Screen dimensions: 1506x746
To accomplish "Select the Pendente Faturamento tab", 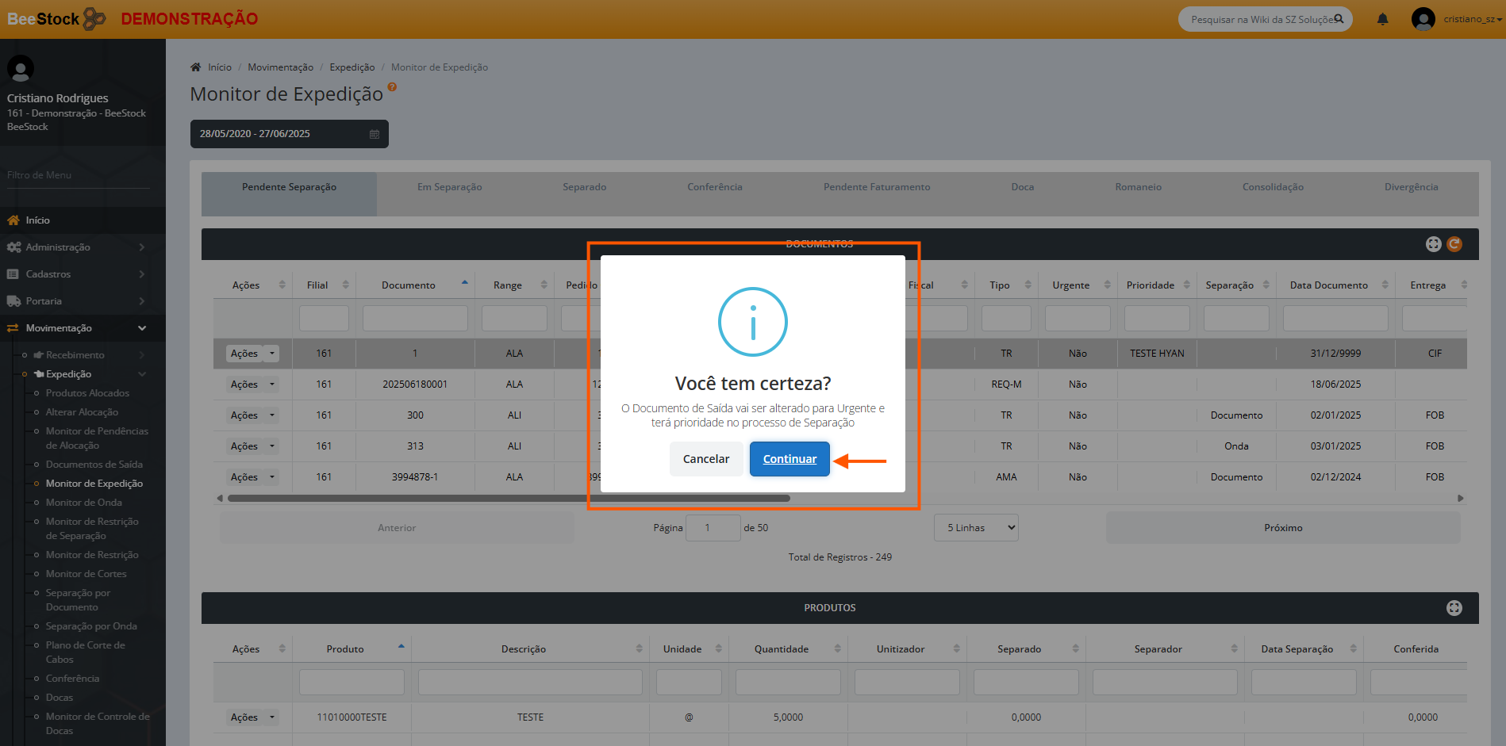I will click(876, 187).
